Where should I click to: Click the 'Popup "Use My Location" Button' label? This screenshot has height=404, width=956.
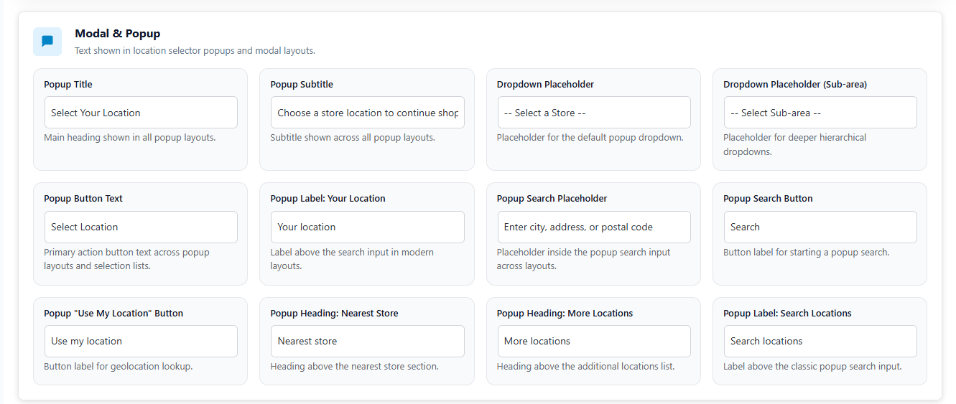coord(113,314)
